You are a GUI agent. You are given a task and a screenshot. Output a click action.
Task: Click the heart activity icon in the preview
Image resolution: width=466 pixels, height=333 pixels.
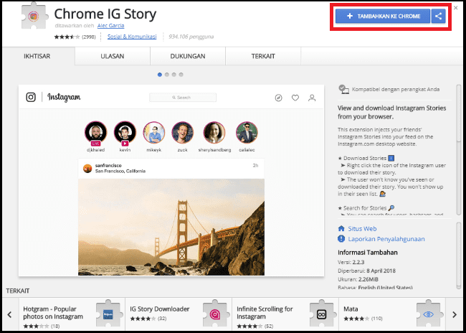click(x=295, y=98)
